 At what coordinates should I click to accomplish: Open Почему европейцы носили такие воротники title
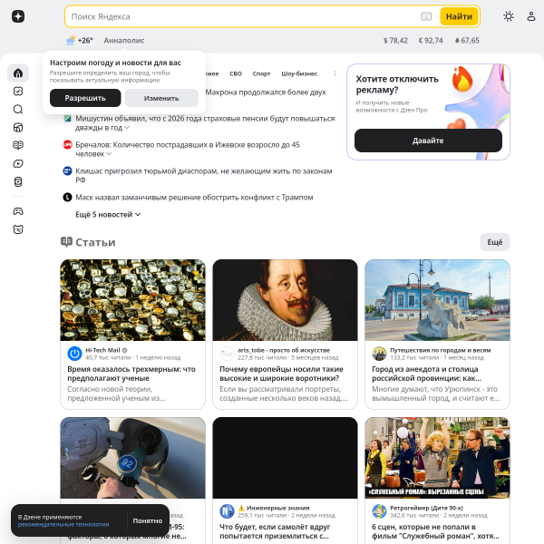coord(281,374)
